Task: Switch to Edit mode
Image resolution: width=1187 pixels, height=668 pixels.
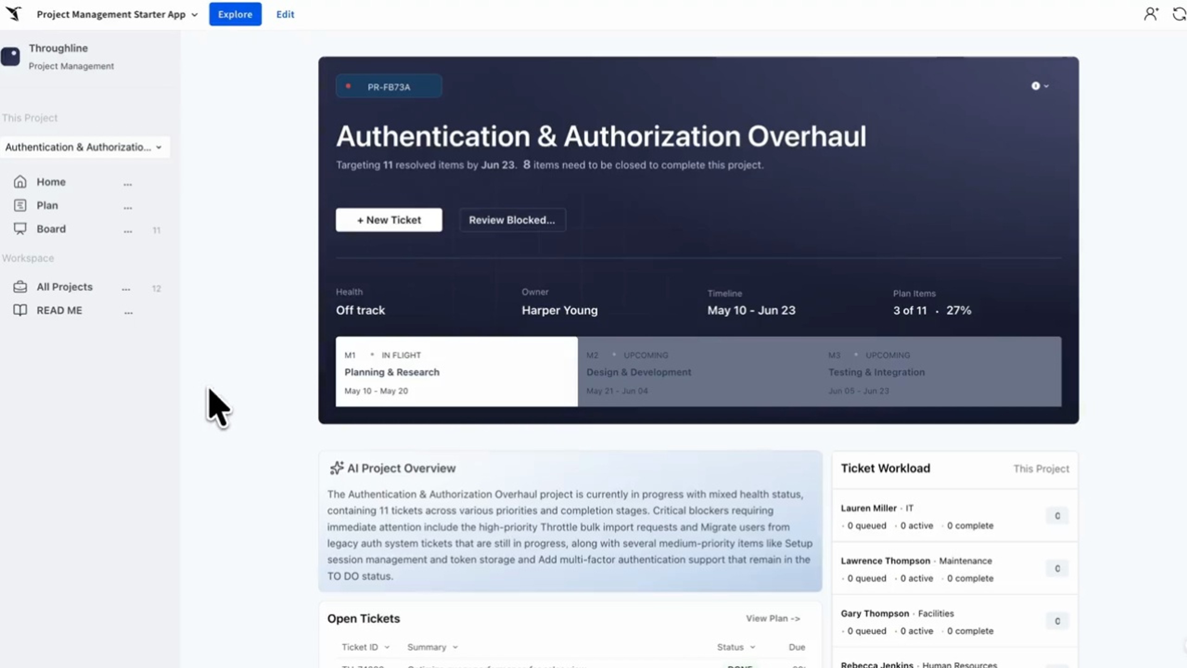Action: 285,14
